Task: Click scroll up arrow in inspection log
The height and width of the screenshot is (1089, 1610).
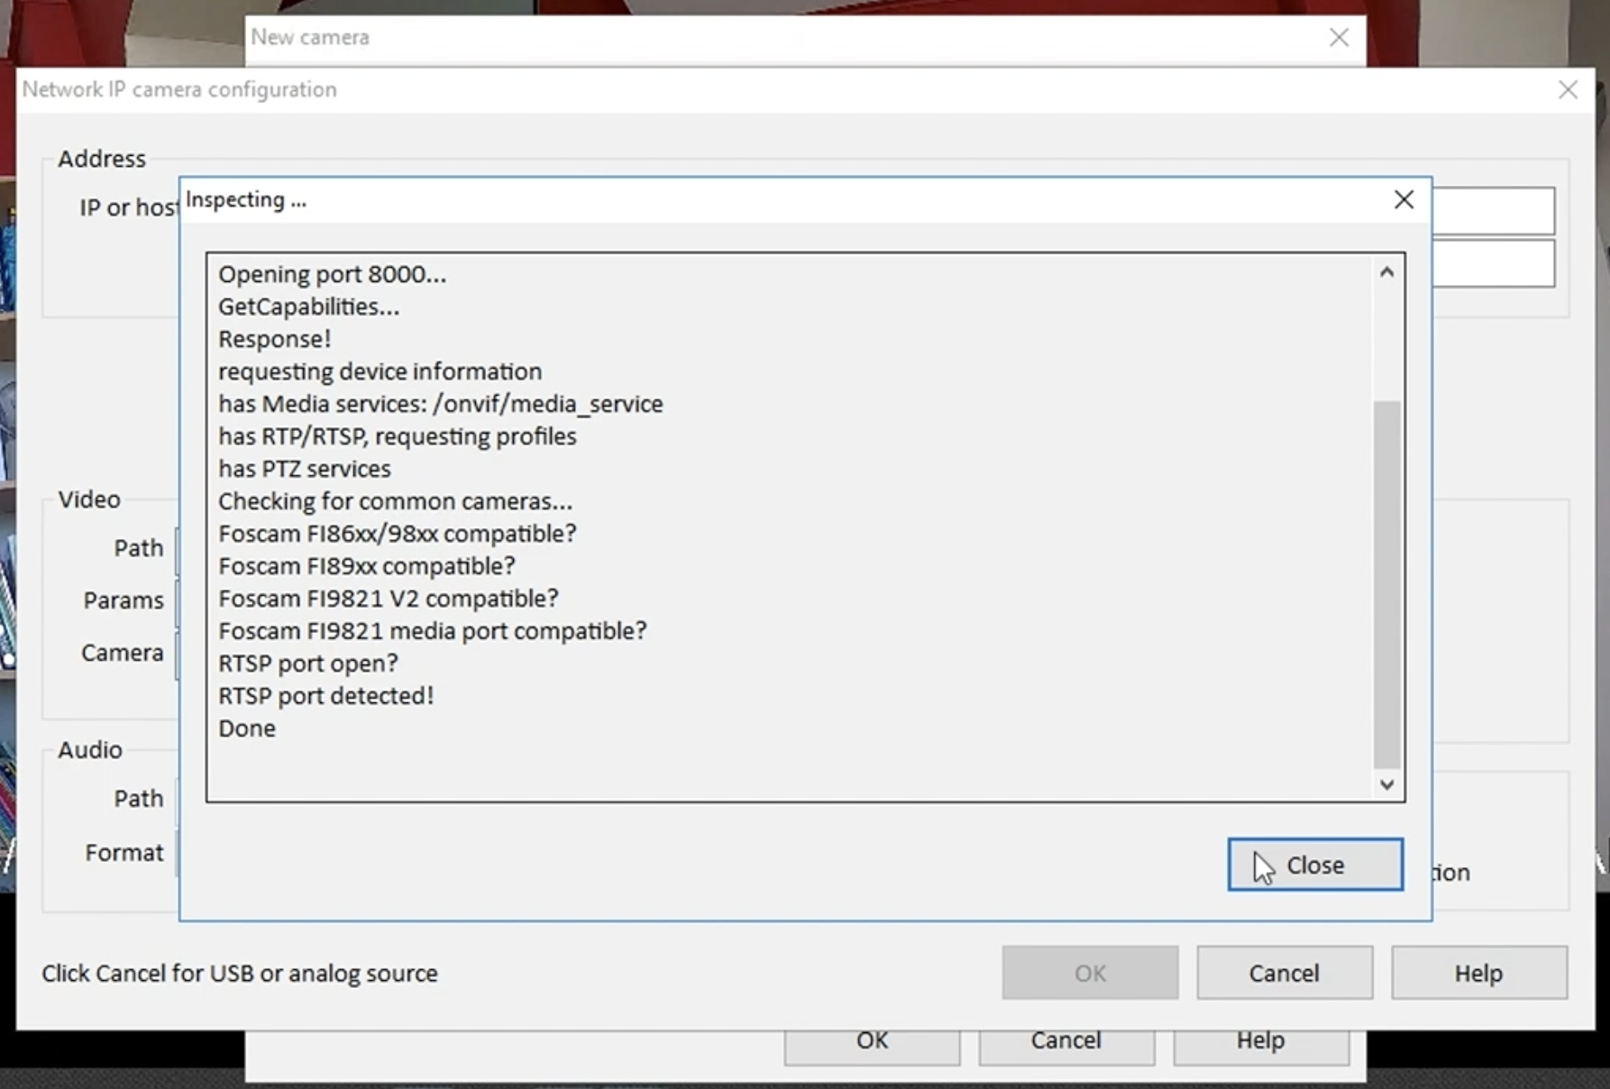Action: click(1386, 272)
